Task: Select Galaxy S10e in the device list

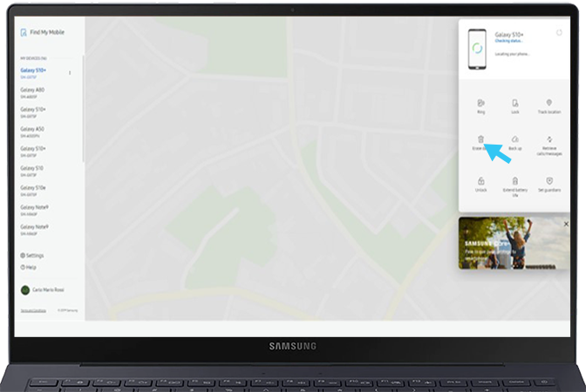Action: tap(33, 191)
